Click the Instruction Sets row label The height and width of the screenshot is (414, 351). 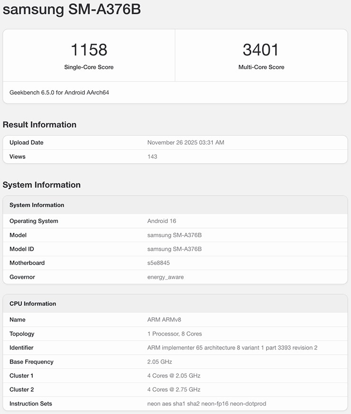point(31,404)
